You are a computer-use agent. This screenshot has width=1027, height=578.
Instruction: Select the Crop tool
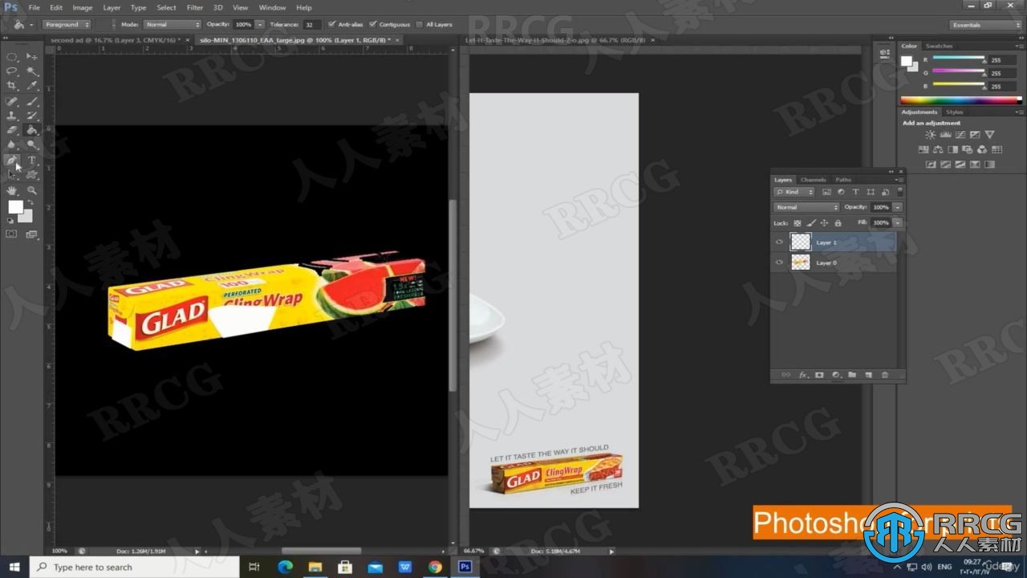click(12, 86)
